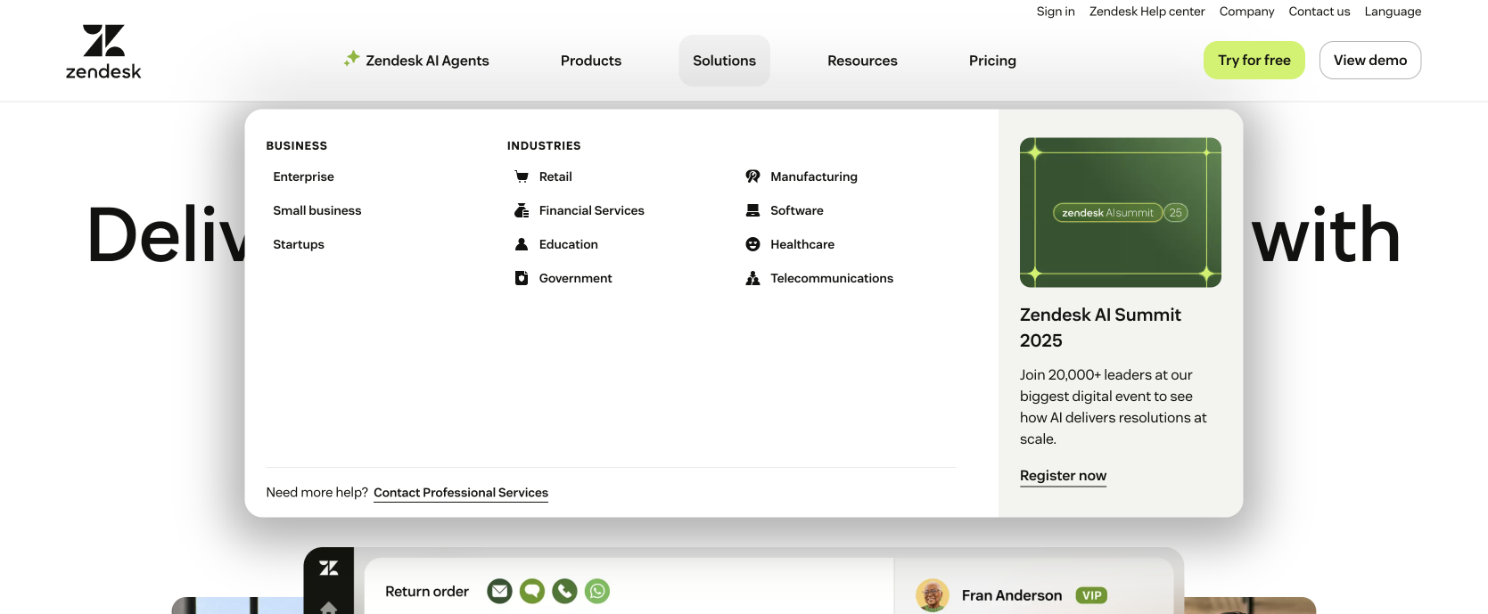Image resolution: width=1488 pixels, height=614 pixels.
Task: Go to the Pricing page
Action: point(992,61)
